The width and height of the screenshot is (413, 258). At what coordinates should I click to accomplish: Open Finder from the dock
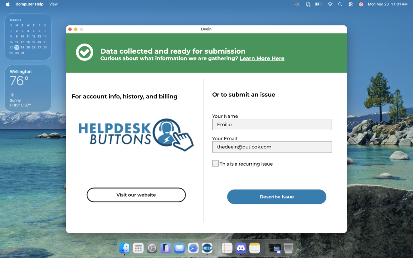coord(125,248)
